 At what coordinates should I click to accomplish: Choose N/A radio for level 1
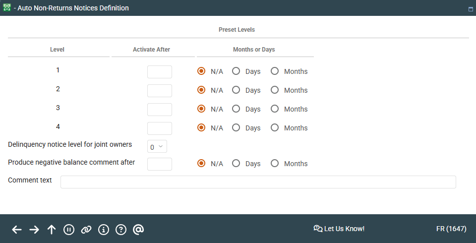[201, 71]
